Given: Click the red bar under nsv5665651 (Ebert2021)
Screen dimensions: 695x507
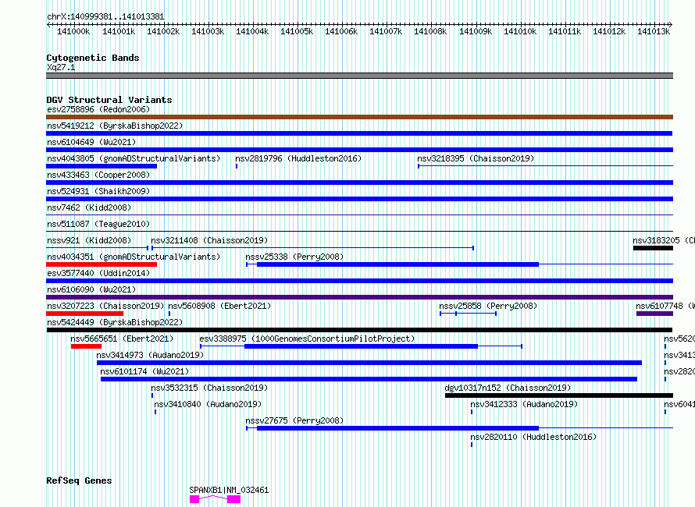Looking at the screenshot, I should pyautogui.click(x=87, y=346).
